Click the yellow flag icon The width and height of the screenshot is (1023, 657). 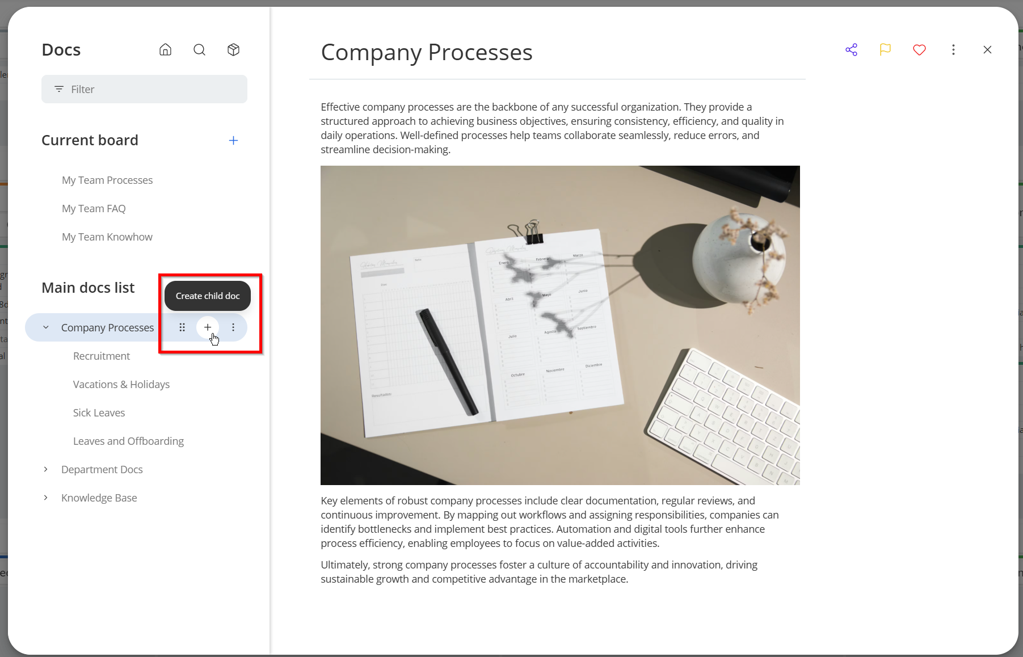tap(885, 50)
